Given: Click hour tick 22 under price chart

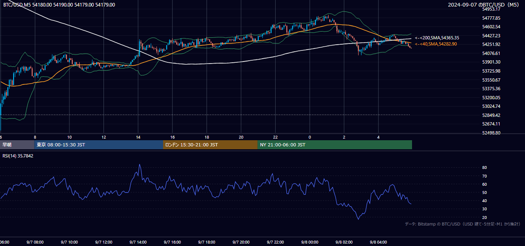Looking at the screenshot, I should tap(276, 137).
